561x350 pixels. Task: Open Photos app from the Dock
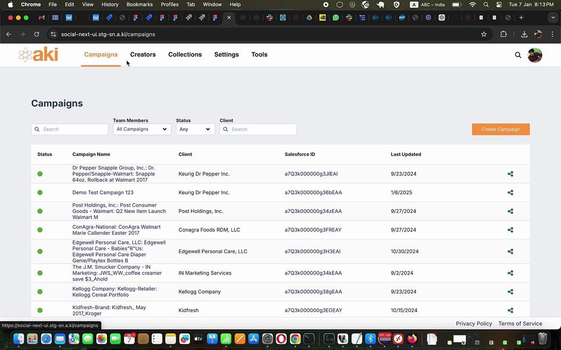coord(102,338)
